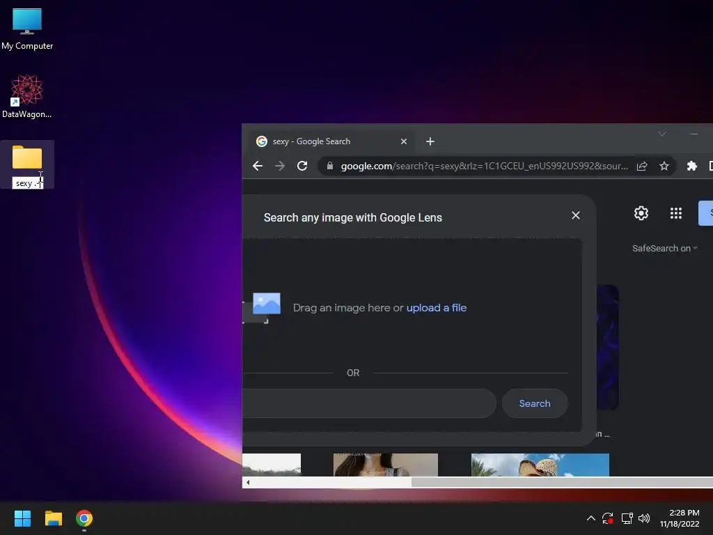Open the volume control

[x=644, y=518]
